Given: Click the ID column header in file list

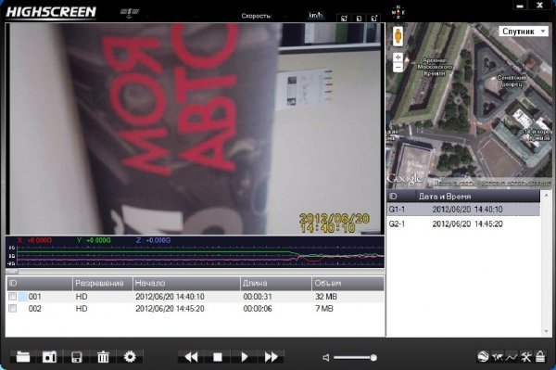Looking at the screenshot, I should tap(39, 284).
